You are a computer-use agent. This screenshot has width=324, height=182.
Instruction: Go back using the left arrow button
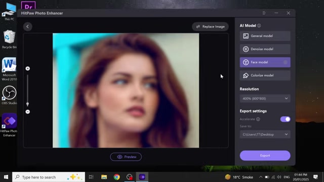(27, 27)
